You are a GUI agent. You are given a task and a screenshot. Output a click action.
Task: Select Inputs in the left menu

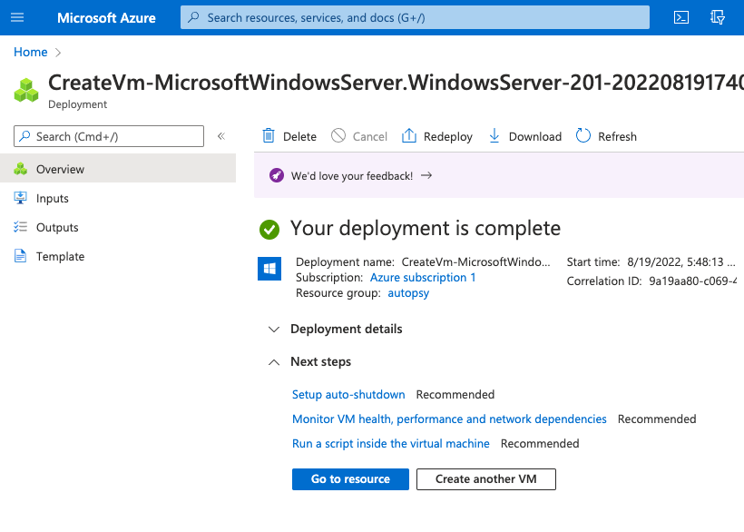coord(53,198)
